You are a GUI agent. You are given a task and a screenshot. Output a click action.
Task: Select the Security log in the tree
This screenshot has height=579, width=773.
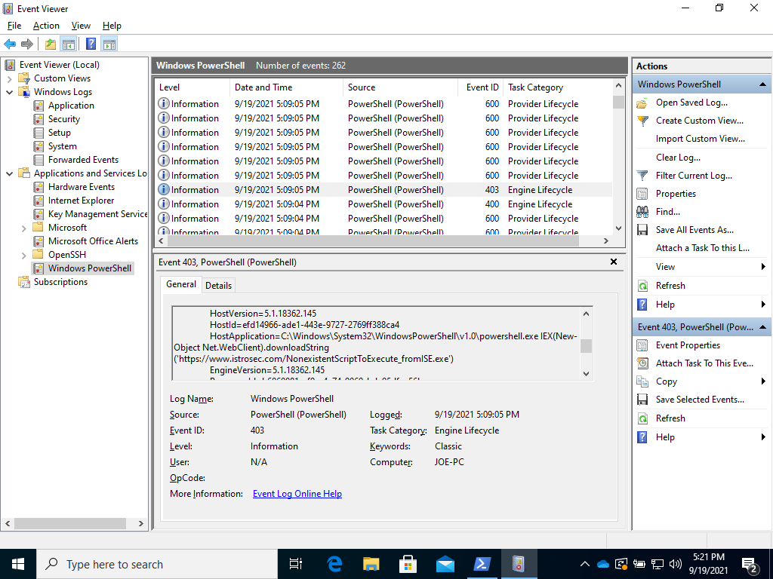click(63, 119)
